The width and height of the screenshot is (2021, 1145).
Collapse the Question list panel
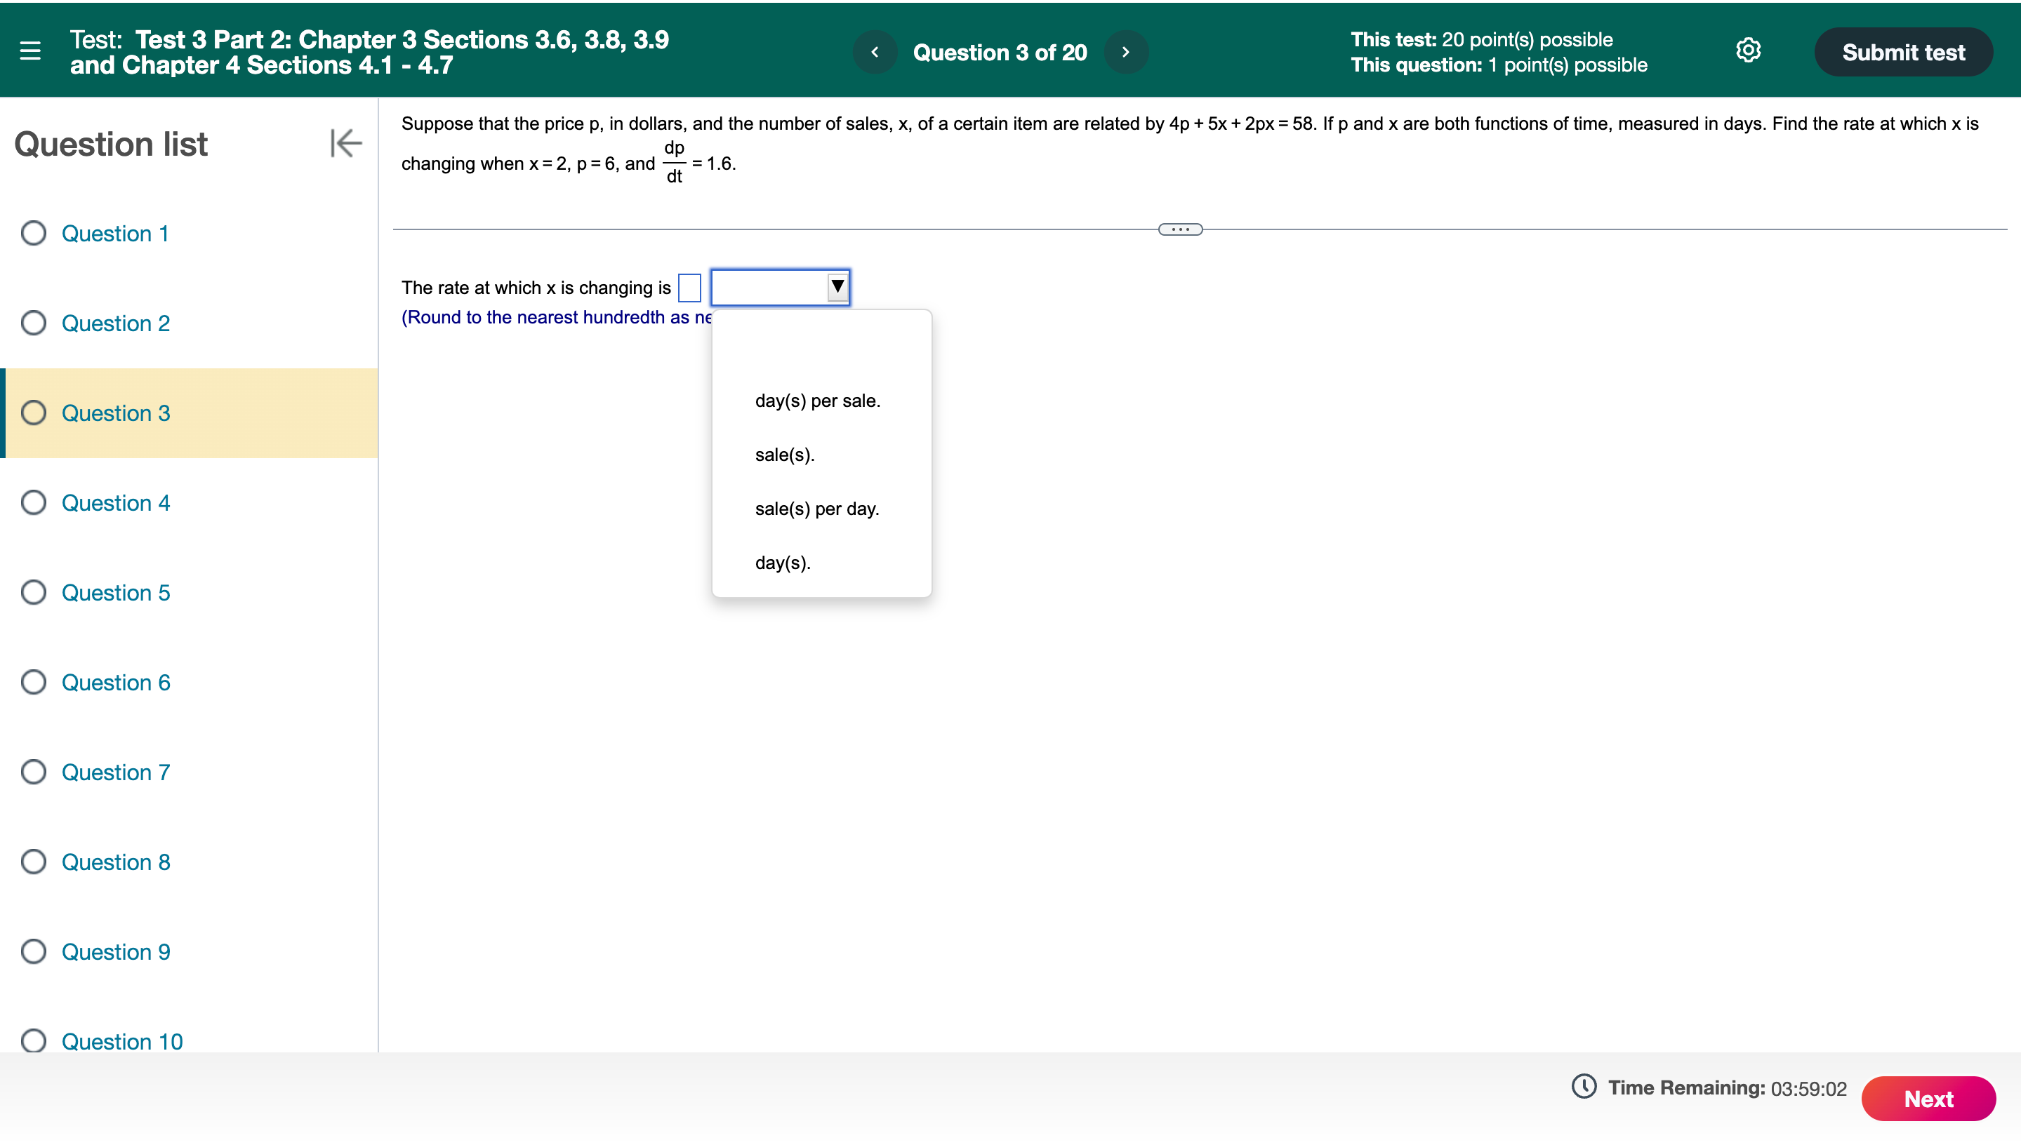coord(345,143)
